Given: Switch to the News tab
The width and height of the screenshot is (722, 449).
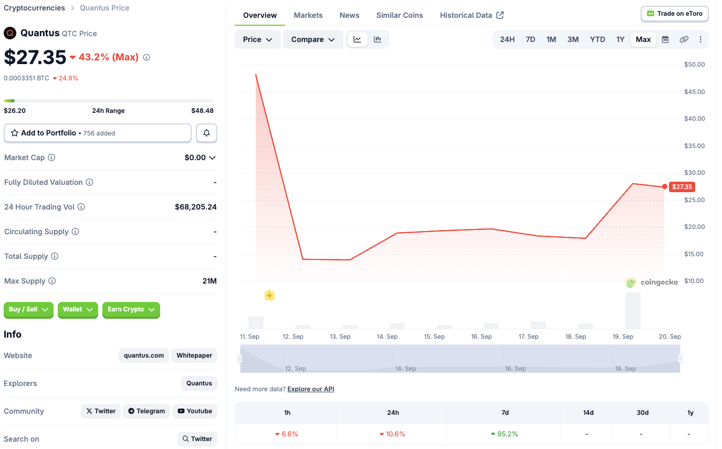Looking at the screenshot, I should (349, 15).
